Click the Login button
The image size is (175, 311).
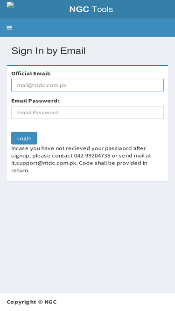(24, 138)
